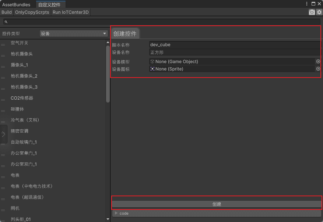Image resolution: width=323 pixels, height=222 pixels.
Task: Click OnlyCopyScrpts in the toolbar
Action: tap(32, 12)
